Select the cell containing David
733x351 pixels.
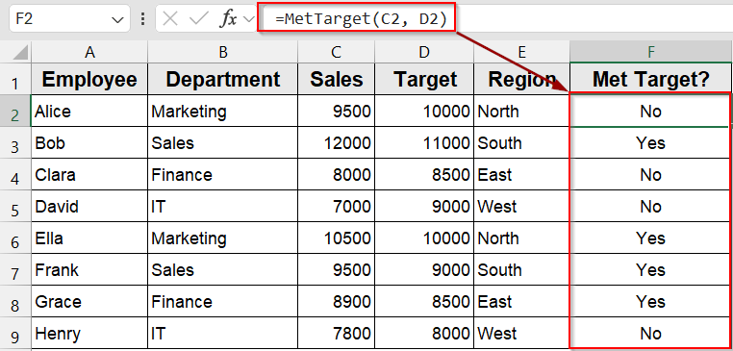(89, 207)
